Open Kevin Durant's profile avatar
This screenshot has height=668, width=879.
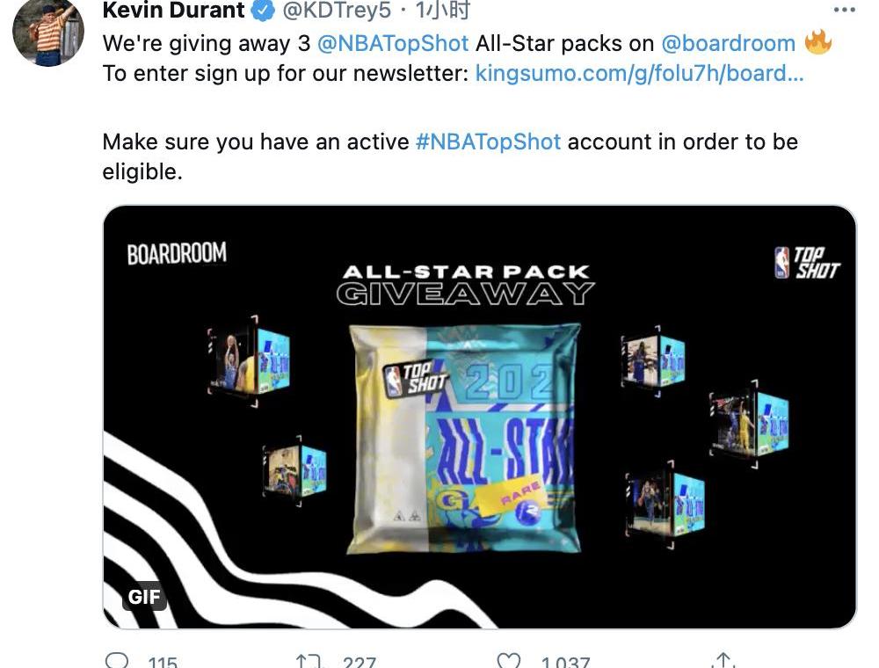48,33
